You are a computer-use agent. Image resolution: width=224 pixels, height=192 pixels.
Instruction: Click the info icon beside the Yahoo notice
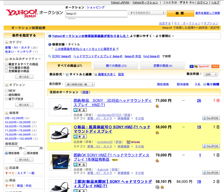coord(50,36)
